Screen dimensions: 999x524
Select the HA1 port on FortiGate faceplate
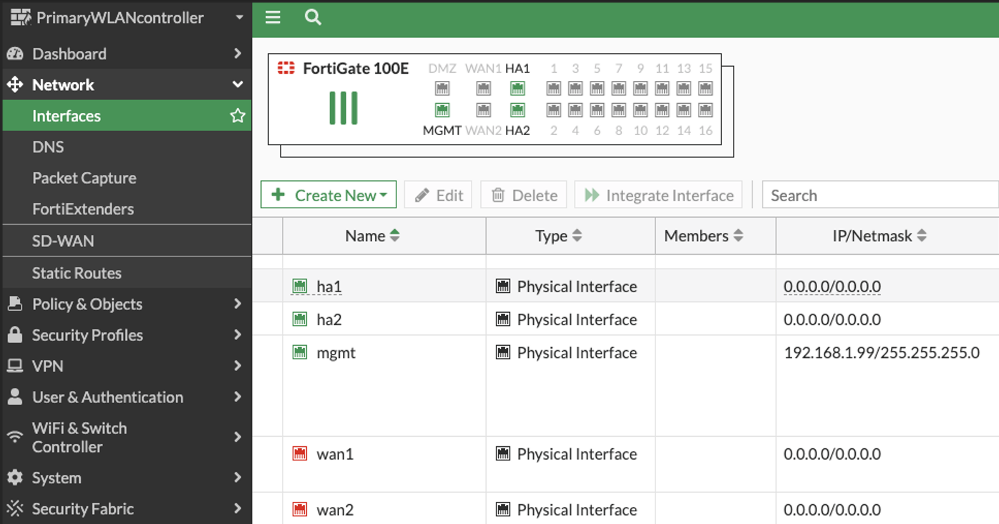click(x=517, y=89)
